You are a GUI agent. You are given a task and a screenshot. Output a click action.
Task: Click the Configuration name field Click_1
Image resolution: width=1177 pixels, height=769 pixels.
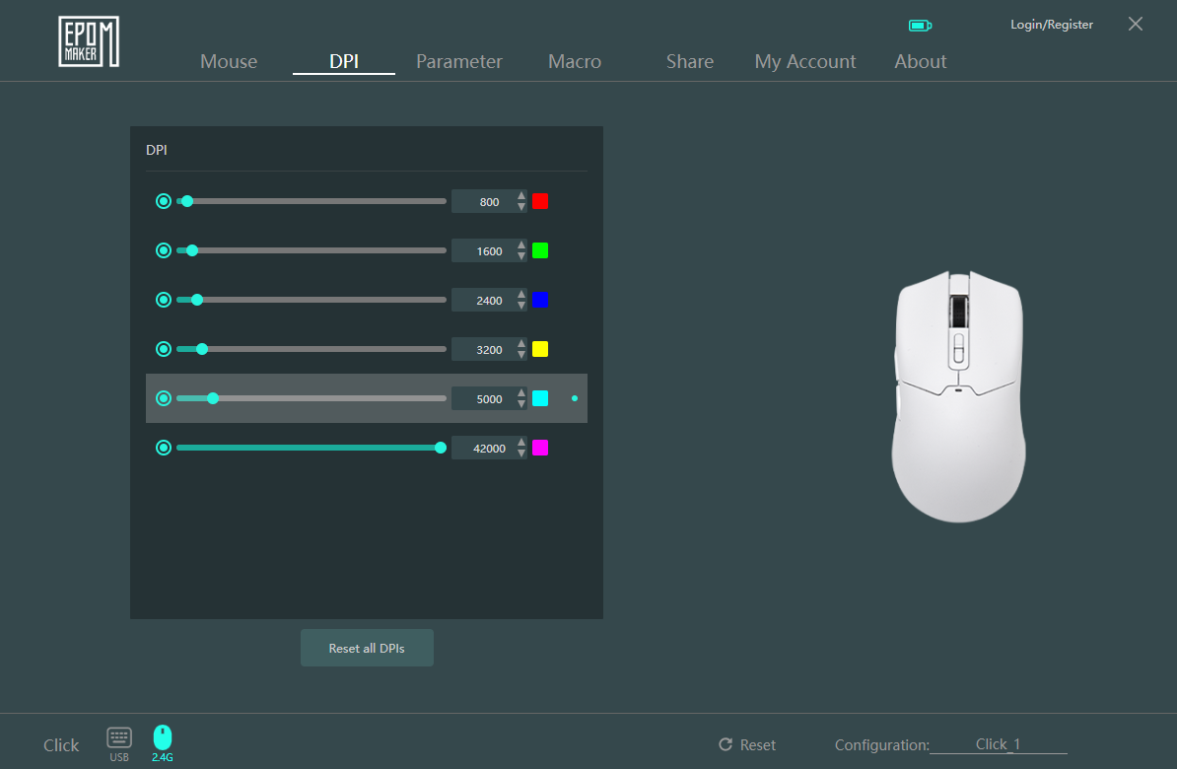(x=998, y=744)
